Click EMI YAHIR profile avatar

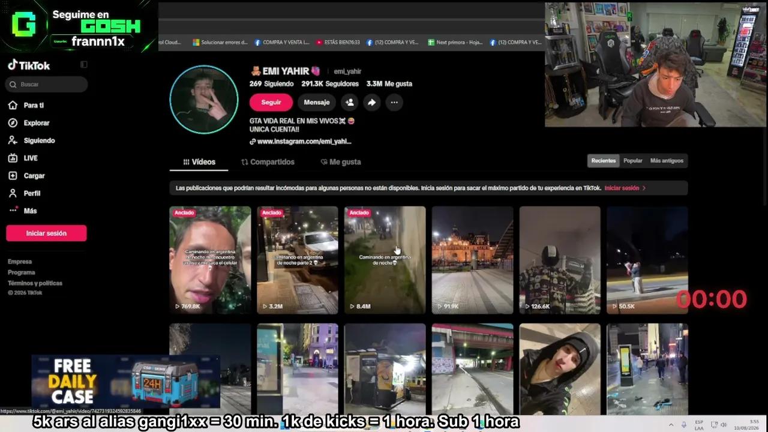coord(204,100)
